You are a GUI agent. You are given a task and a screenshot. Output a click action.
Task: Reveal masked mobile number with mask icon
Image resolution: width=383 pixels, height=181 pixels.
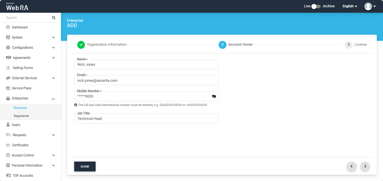coord(214,96)
